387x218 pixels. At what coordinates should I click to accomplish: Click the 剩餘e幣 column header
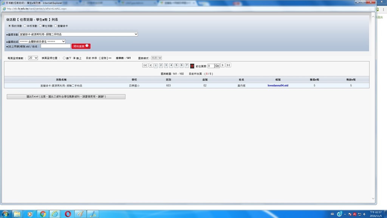tap(351, 79)
